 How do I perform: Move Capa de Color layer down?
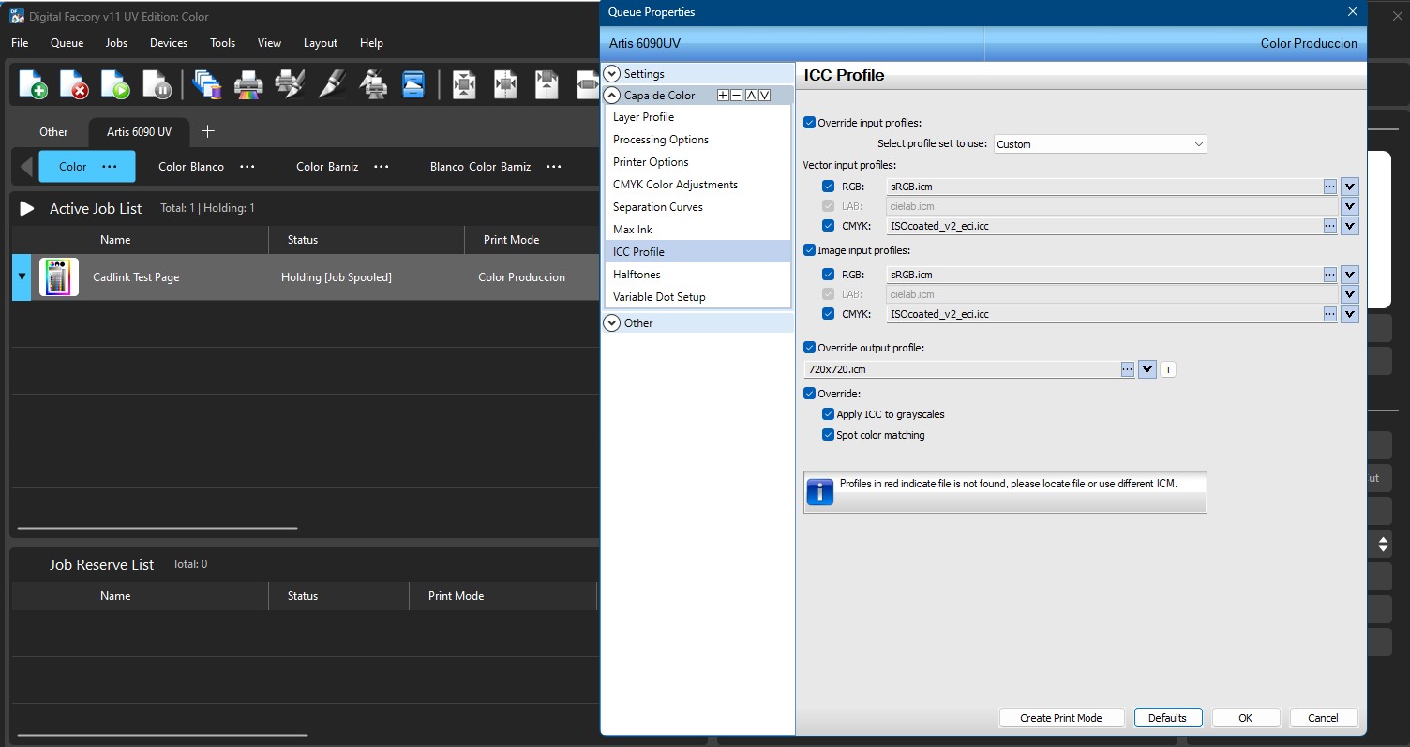pos(765,96)
